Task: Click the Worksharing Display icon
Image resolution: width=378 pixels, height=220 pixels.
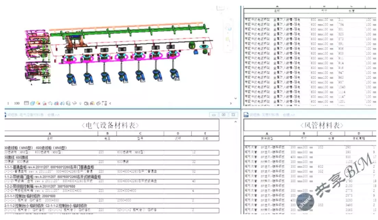Action: (x=86, y=103)
